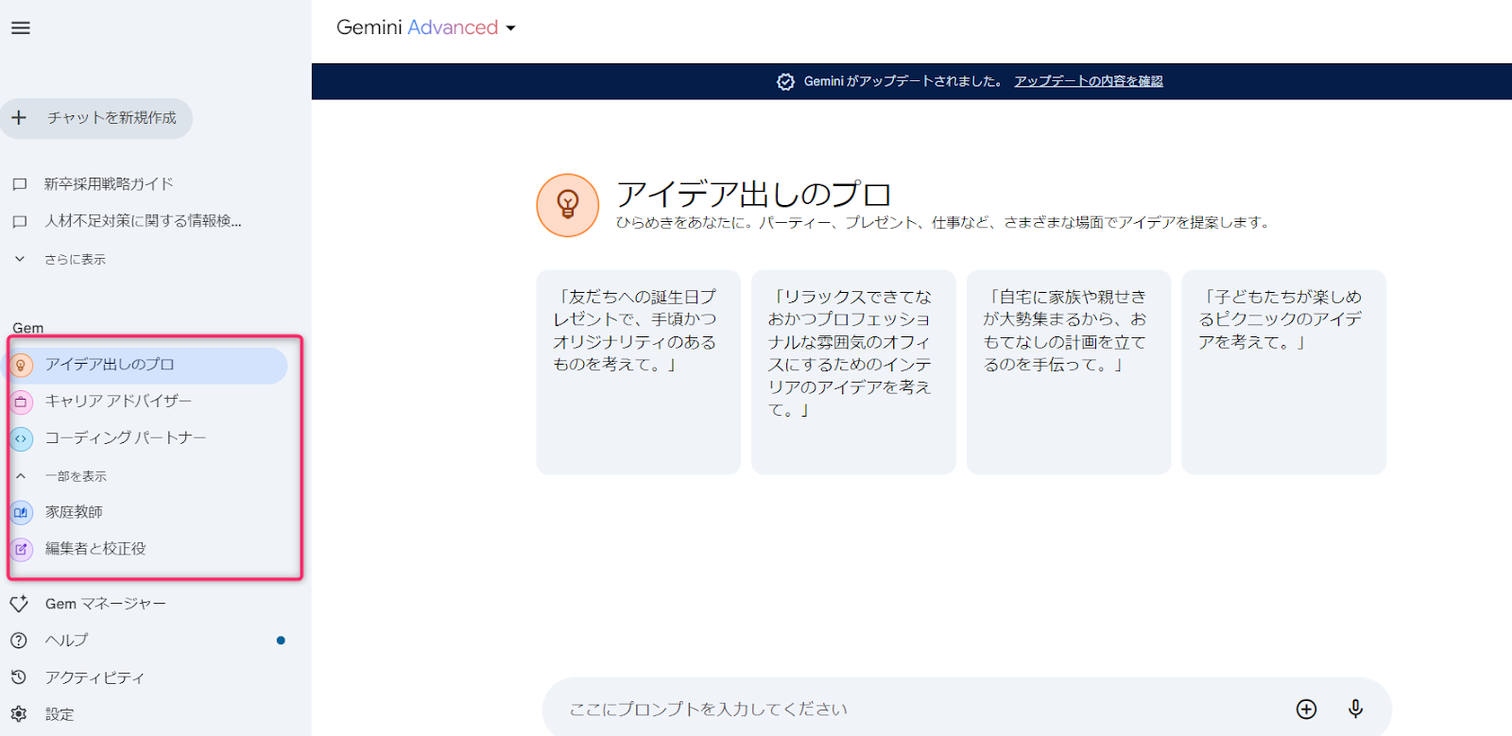
Task: Click the microphone voice input icon
Action: pyautogui.click(x=1355, y=709)
